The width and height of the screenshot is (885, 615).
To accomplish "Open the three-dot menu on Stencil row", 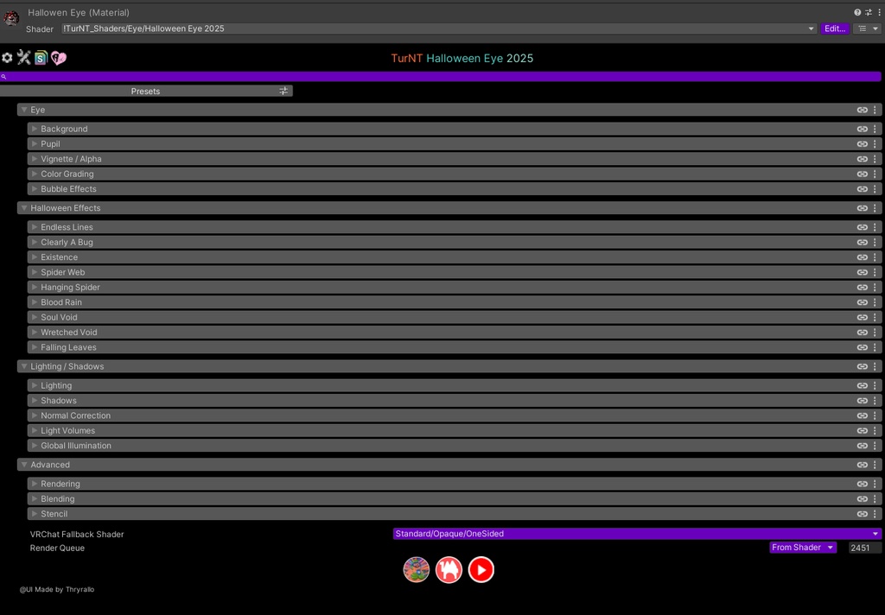I will coord(875,514).
